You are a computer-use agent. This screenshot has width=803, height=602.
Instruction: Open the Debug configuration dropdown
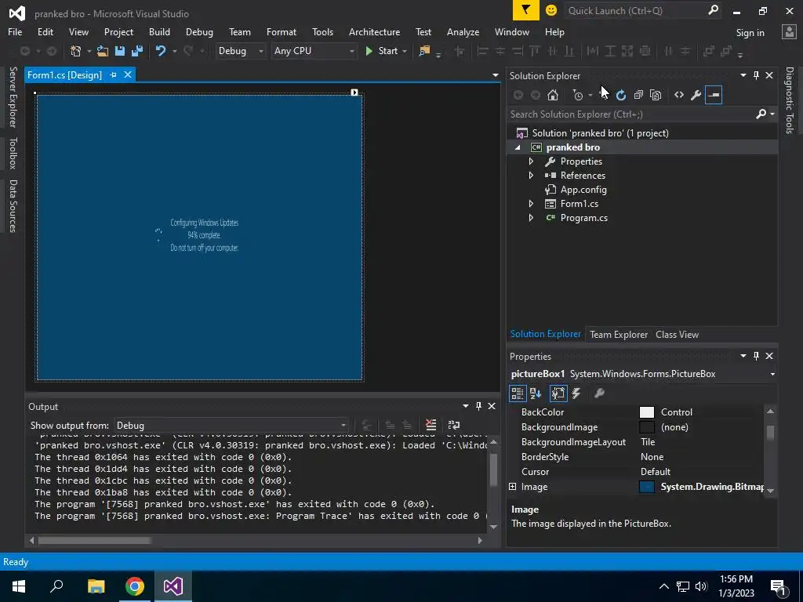[x=260, y=51]
